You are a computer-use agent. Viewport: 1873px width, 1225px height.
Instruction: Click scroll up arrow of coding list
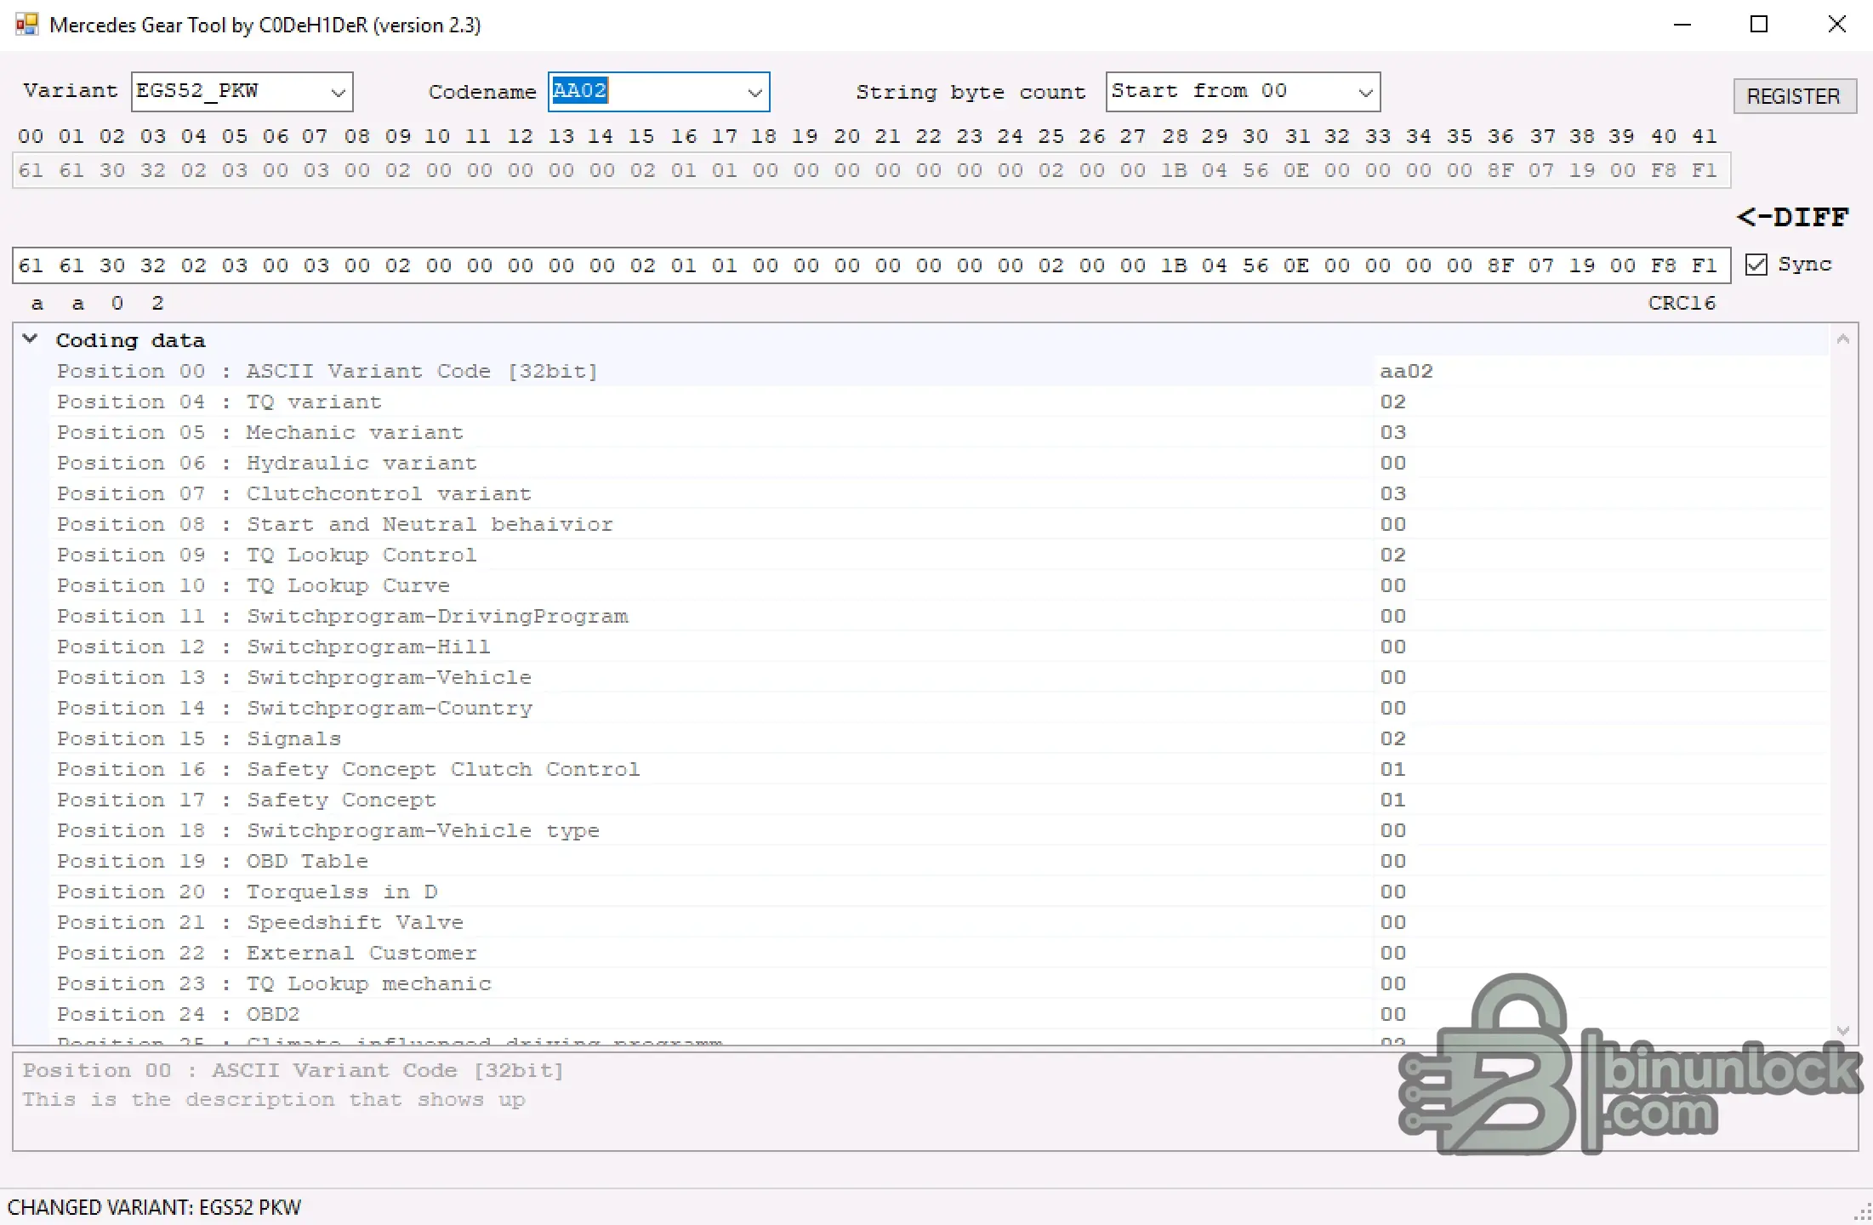[x=1843, y=339]
